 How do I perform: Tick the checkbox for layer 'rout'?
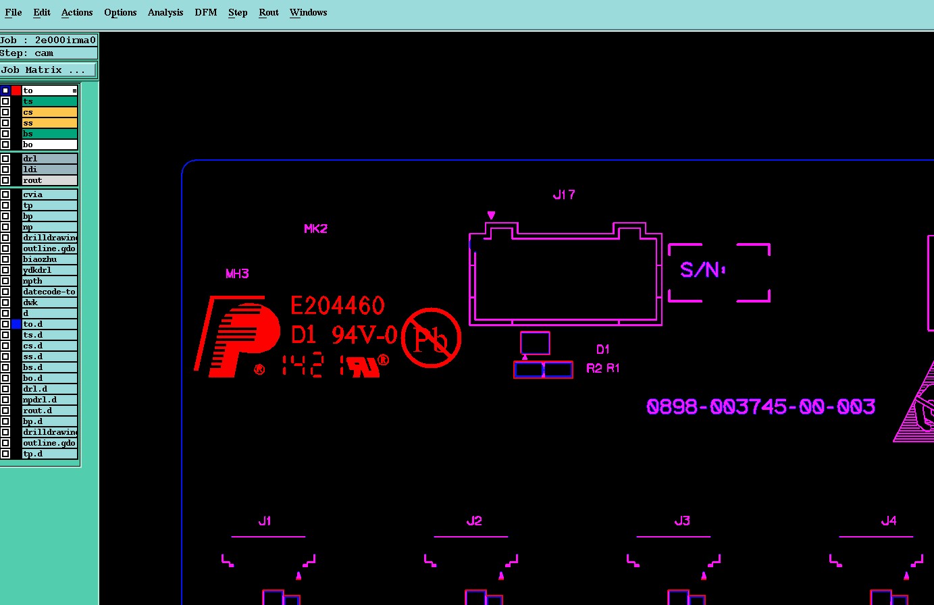click(x=5, y=180)
